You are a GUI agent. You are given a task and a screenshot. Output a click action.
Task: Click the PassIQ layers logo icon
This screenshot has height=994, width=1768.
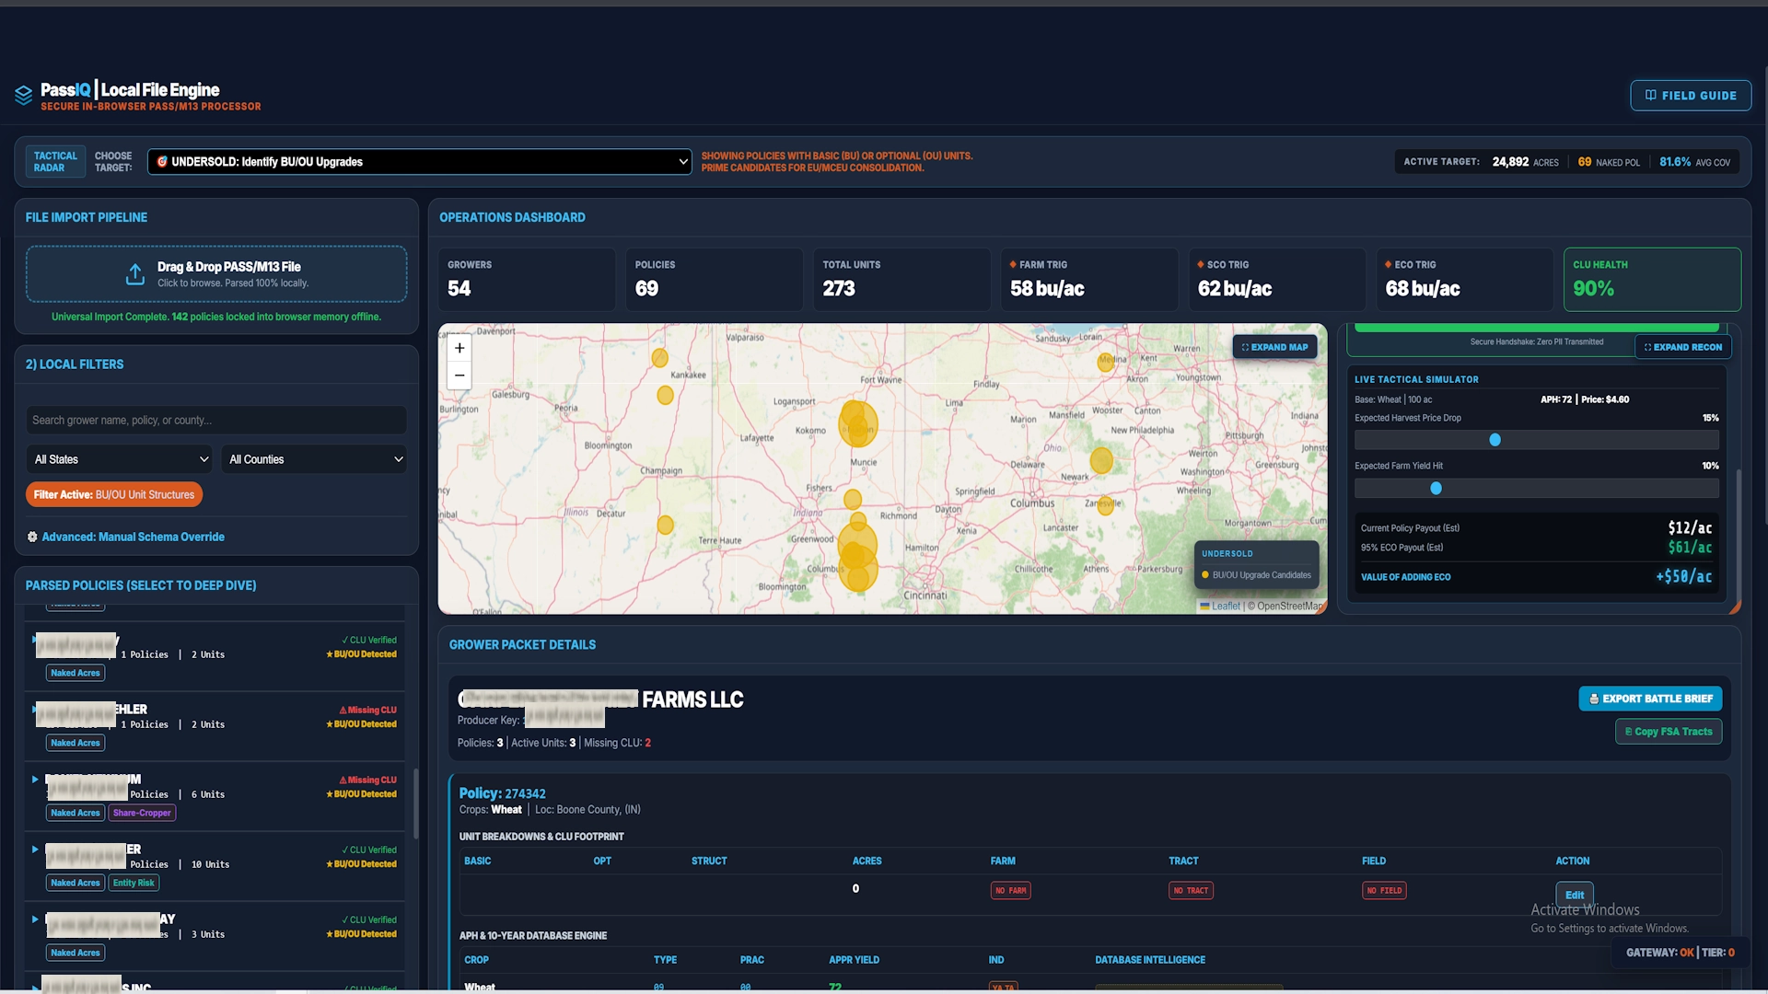click(x=24, y=95)
